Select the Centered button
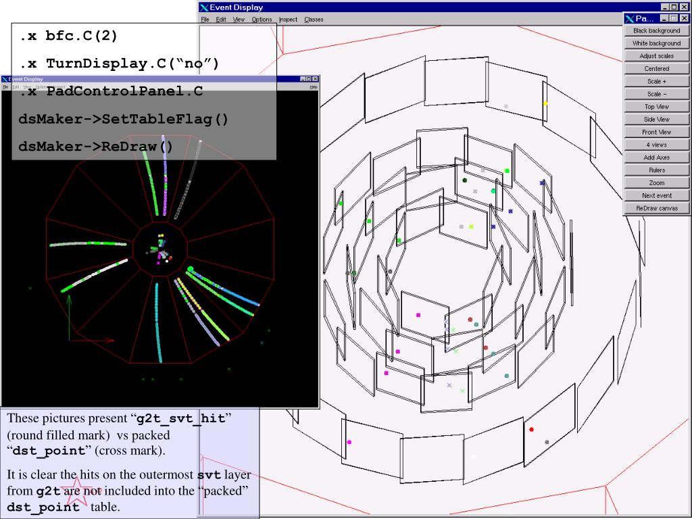 [x=656, y=69]
